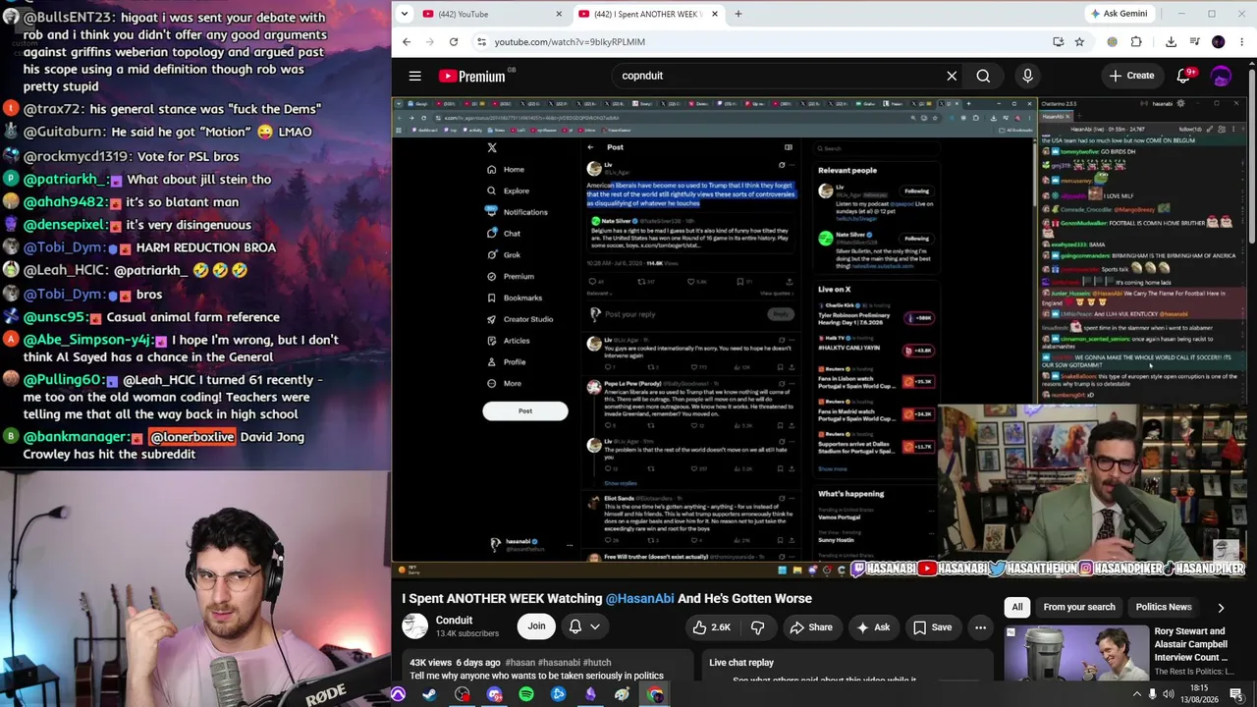The image size is (1257, 707).
Task: Reload the YouTube page
Action: (x=454, y=42)
